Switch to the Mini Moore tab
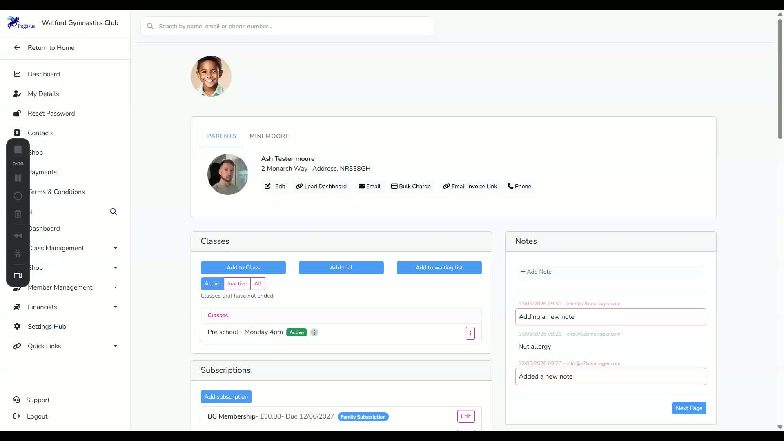 (x=269, y=136)
